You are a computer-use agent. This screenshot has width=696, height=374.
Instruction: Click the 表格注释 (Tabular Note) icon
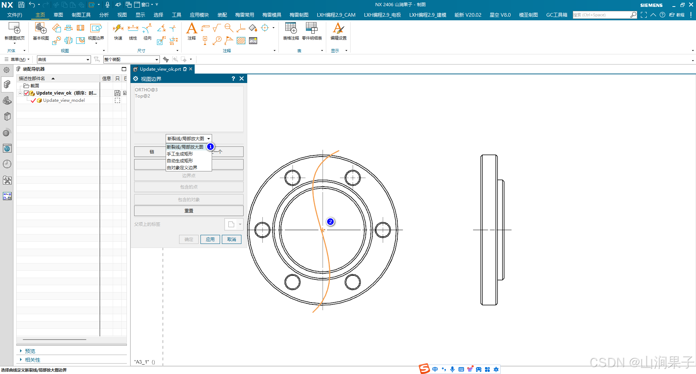point(291,28)
